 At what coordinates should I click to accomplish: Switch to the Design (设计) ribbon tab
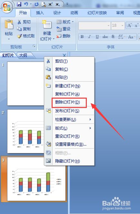coord(57,13)
